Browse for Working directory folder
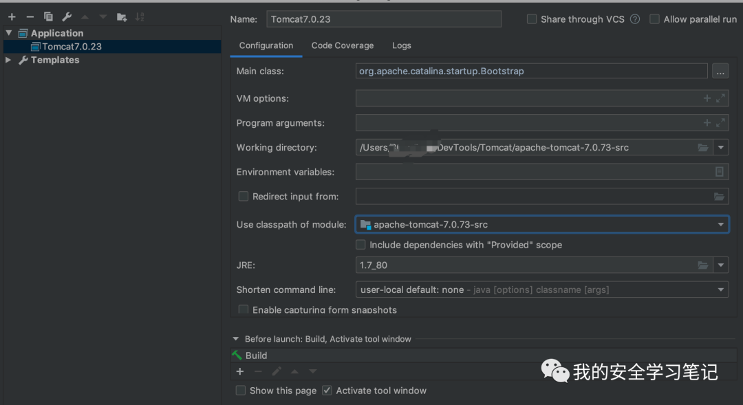 click(x=702, y=147)
